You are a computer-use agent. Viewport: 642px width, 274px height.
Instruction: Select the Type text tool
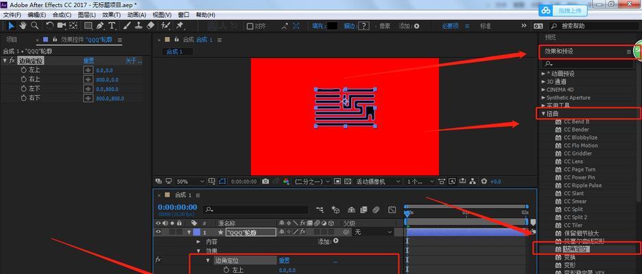pyautogui.click(x=112, y=26)
